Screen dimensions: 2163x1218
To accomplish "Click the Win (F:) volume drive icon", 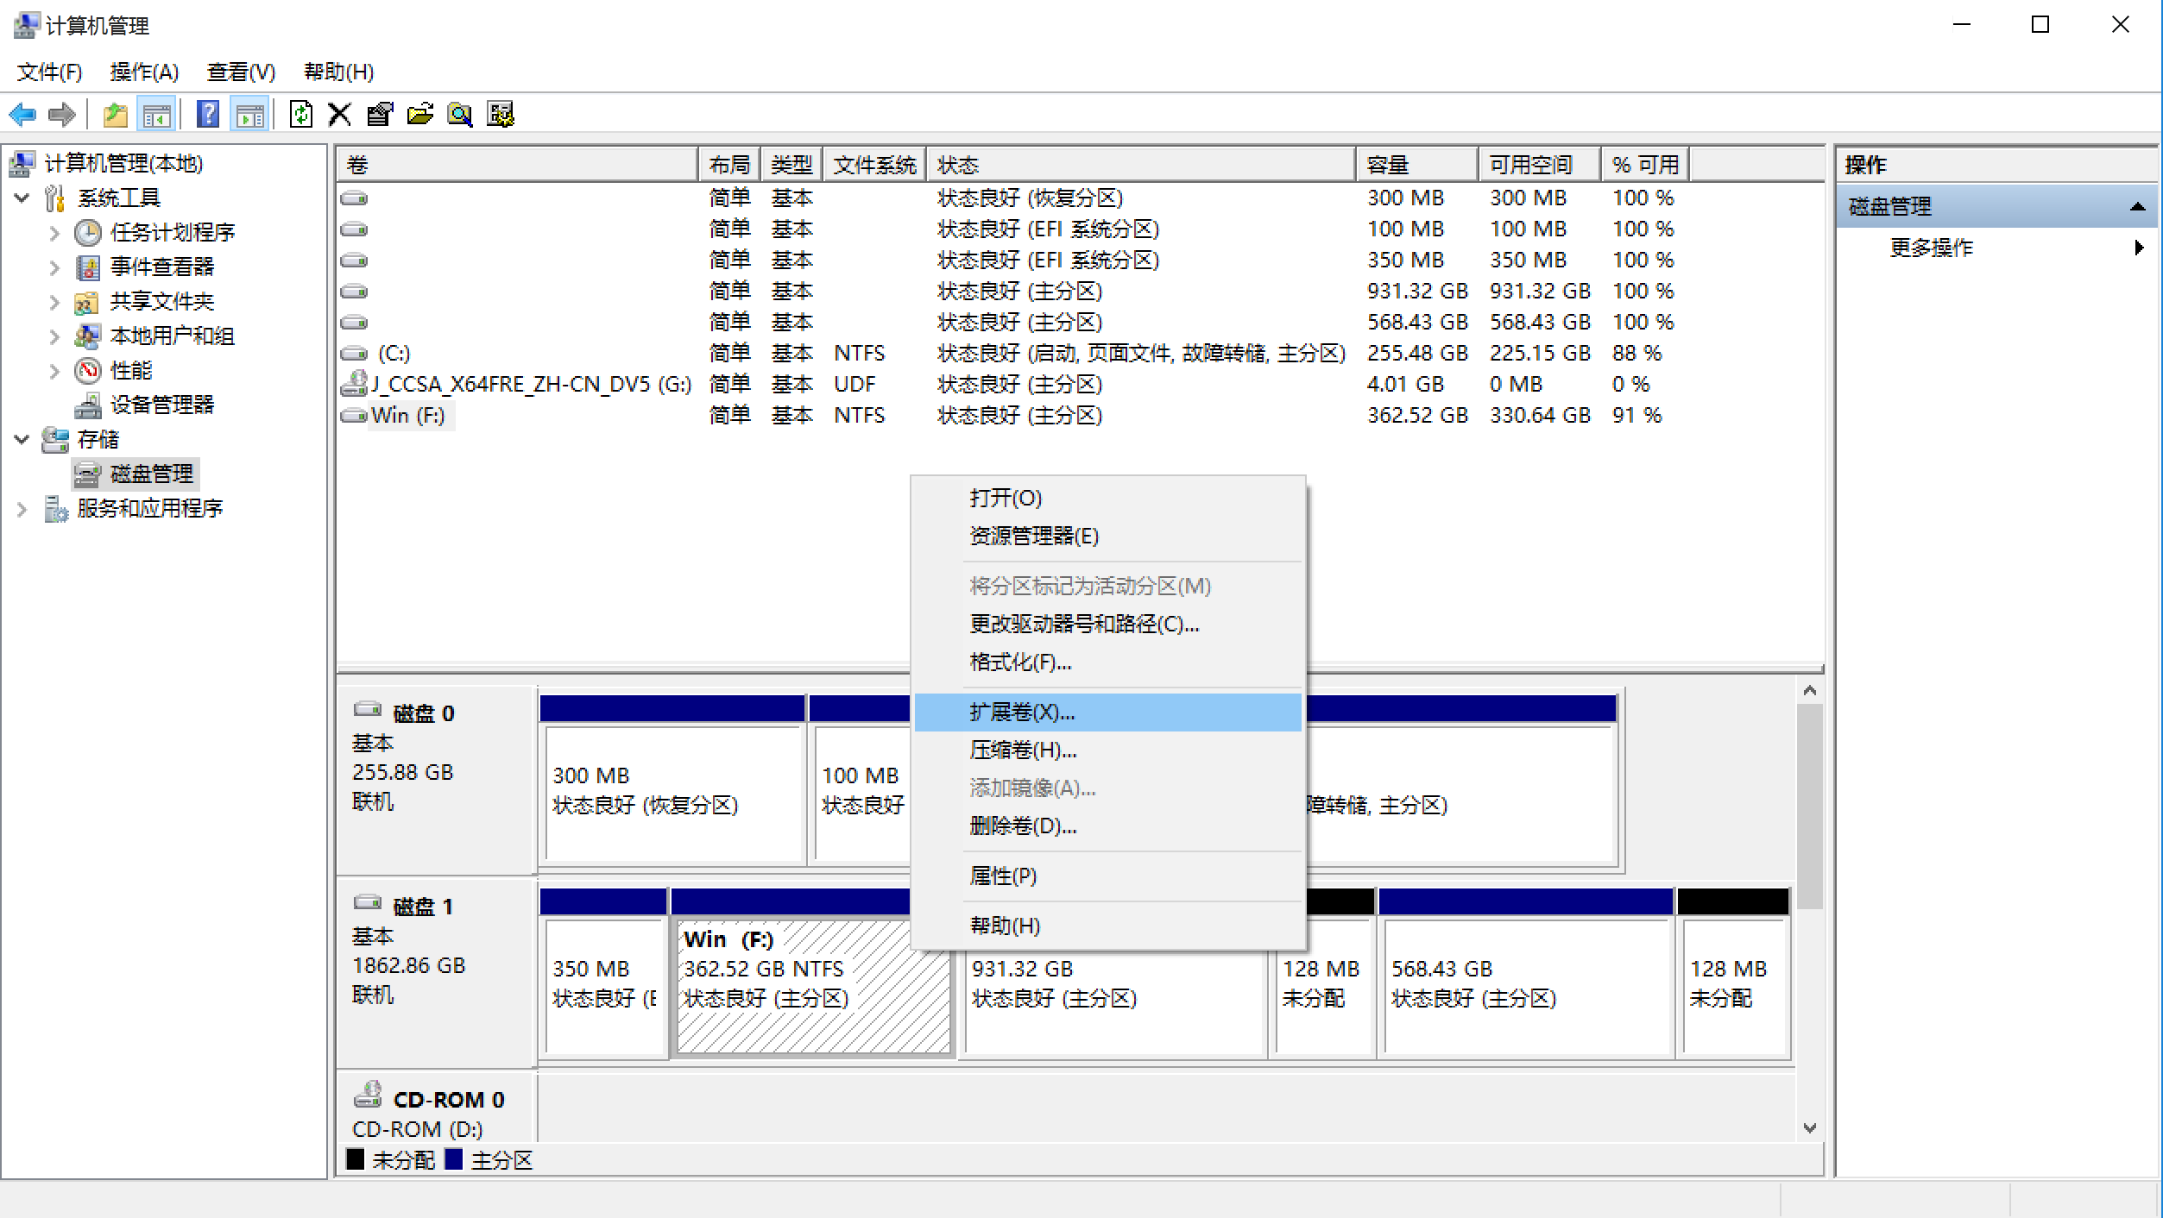I will pyautogui.click(x=354, y=415).
